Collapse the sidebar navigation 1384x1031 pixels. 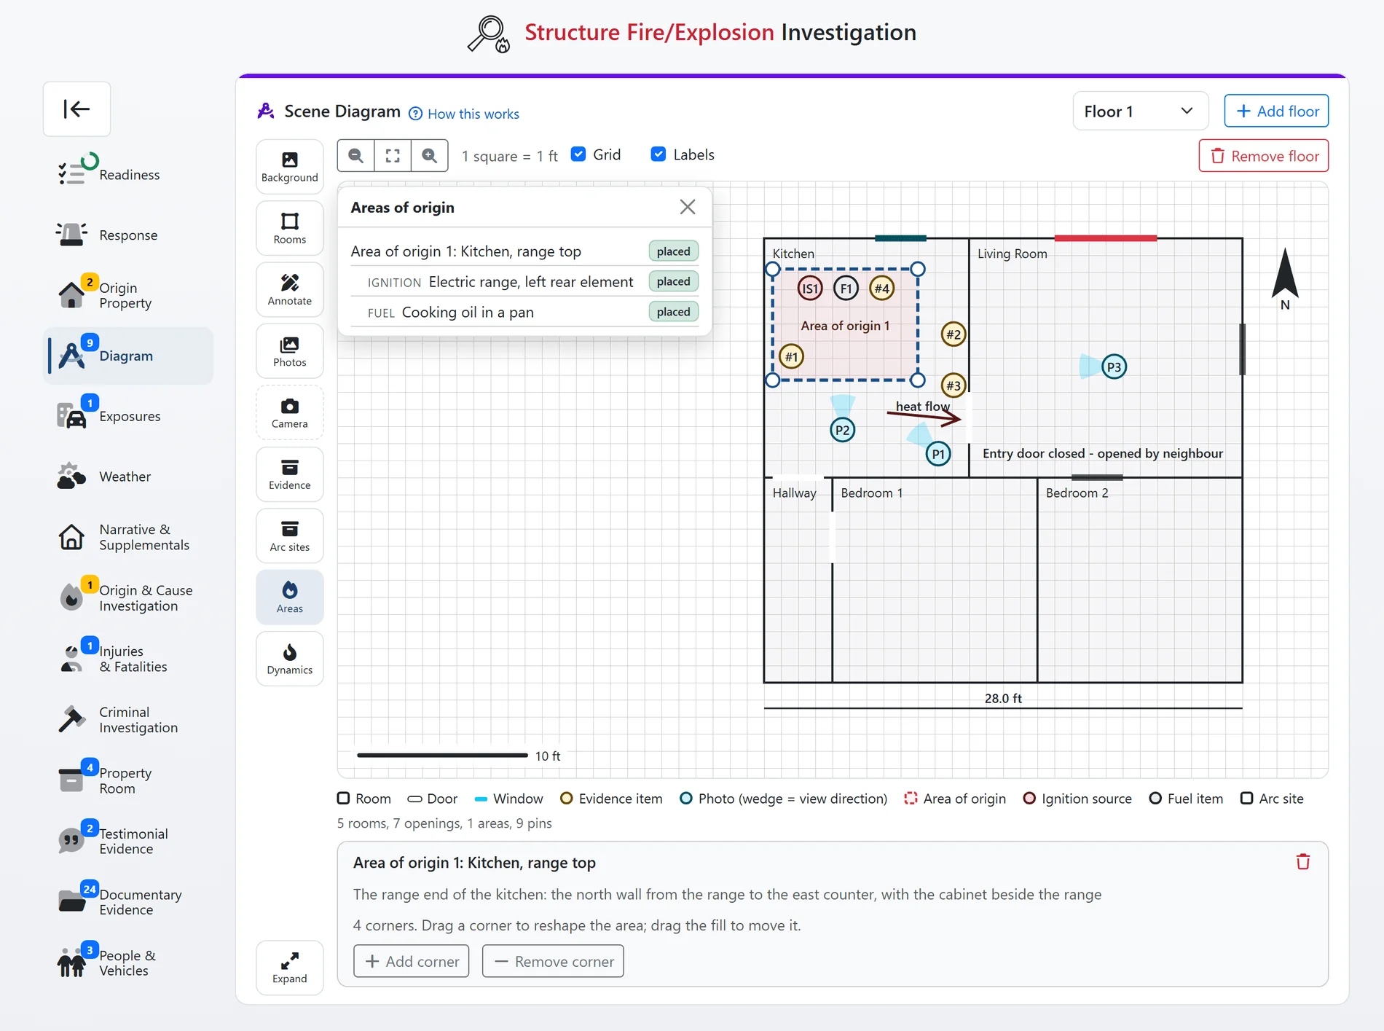[76, 109]
